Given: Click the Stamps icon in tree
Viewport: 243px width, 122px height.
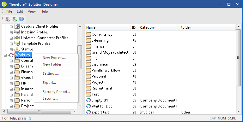Looking at the screenshot, I should (x=17, y=49).
